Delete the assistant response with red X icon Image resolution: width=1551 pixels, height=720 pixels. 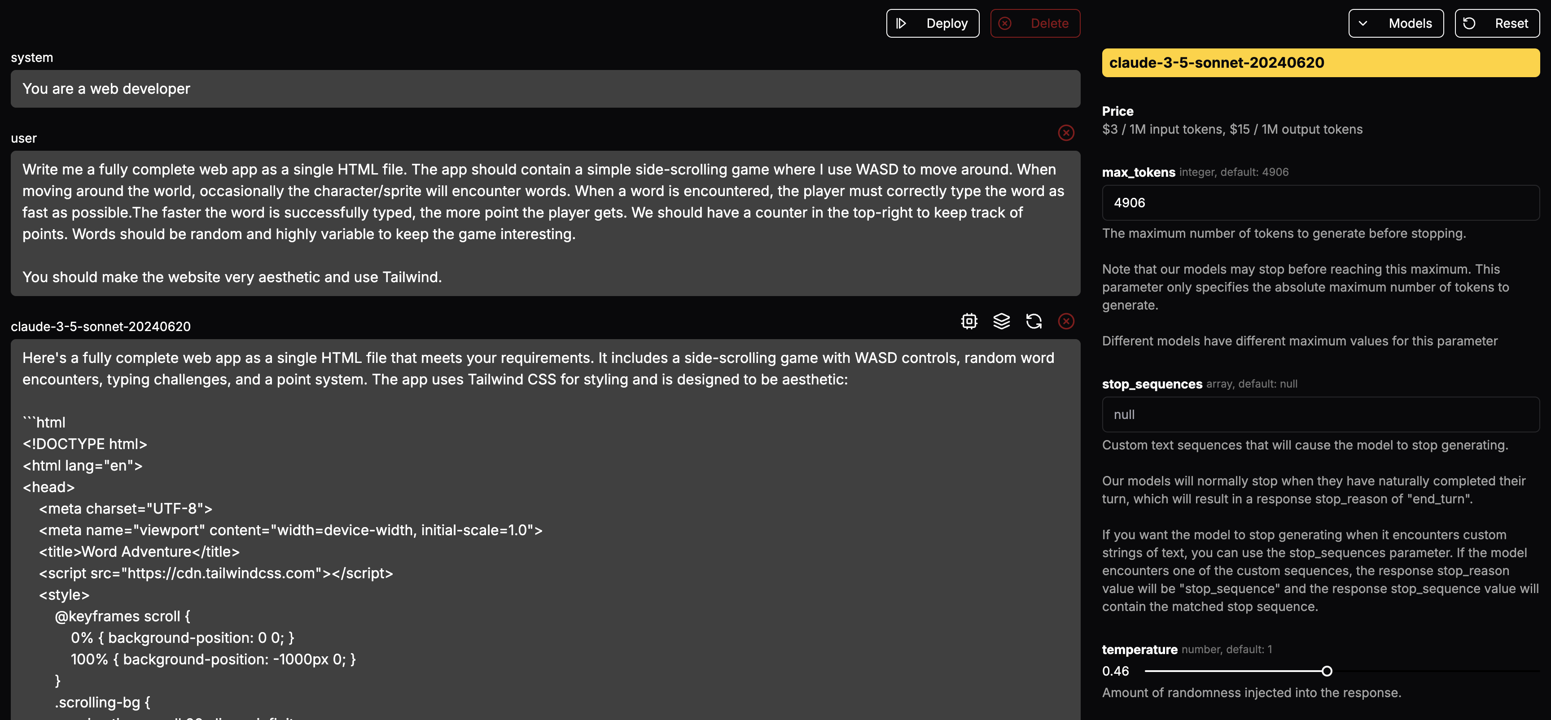click(1066, 322)
